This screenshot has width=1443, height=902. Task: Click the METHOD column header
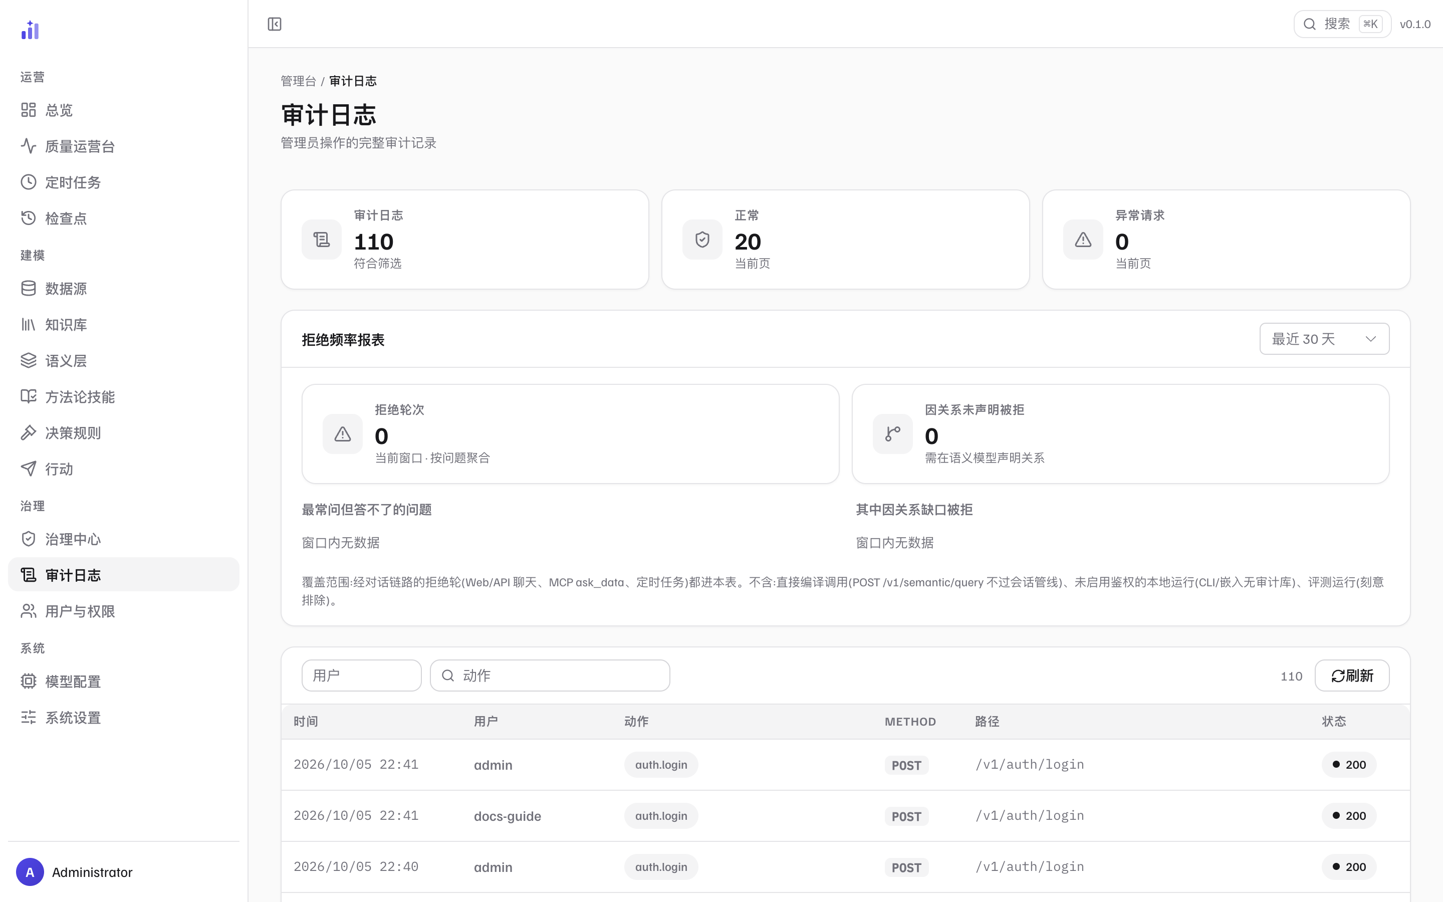click(x=910, y=722)
